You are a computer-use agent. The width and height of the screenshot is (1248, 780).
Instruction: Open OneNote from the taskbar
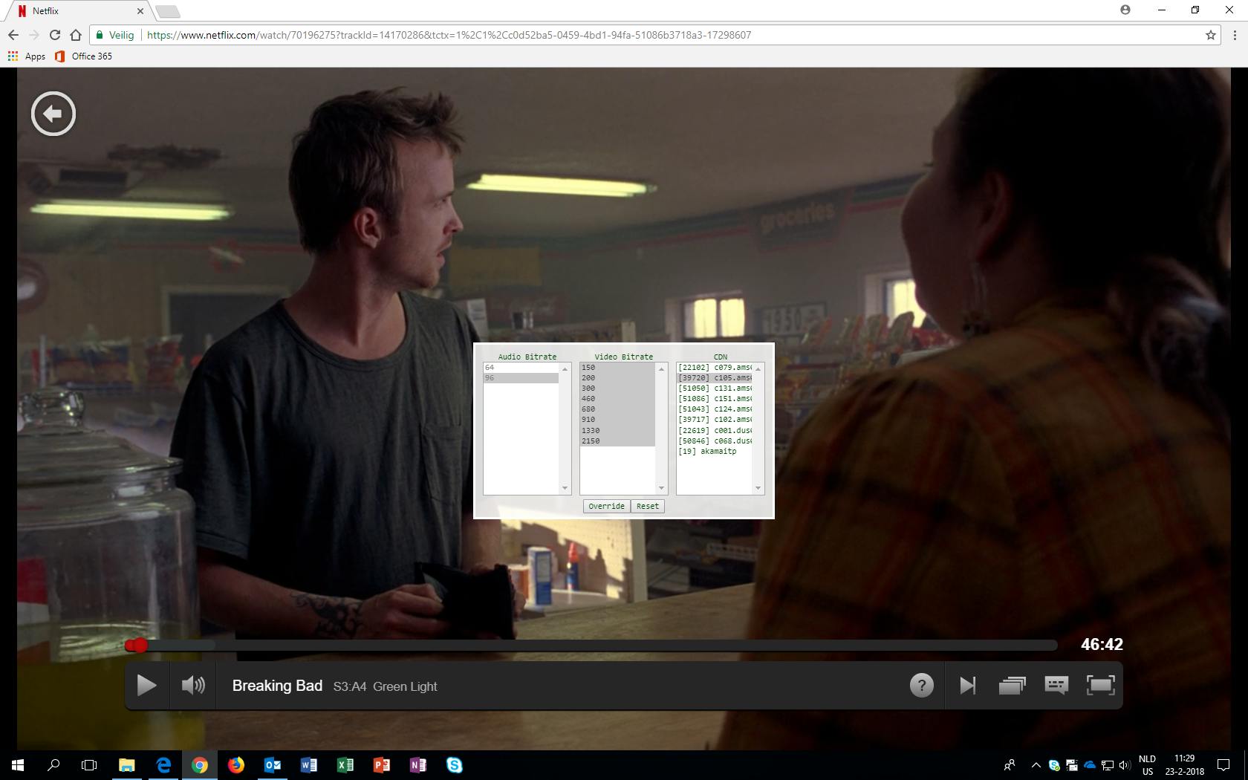418,764
